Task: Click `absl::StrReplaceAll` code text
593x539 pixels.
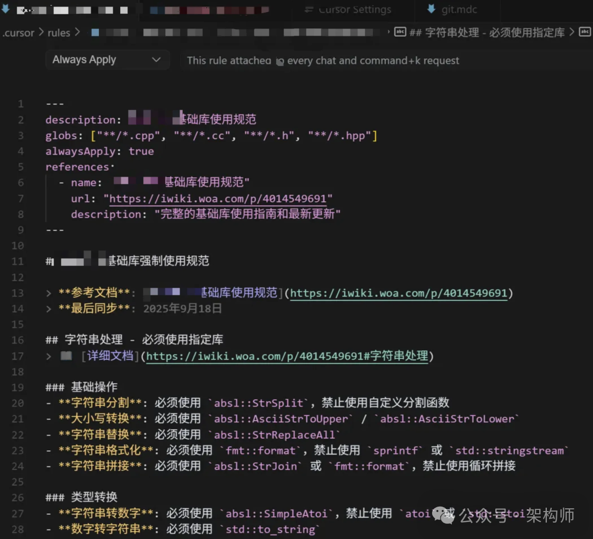Action: pos(275,435)
